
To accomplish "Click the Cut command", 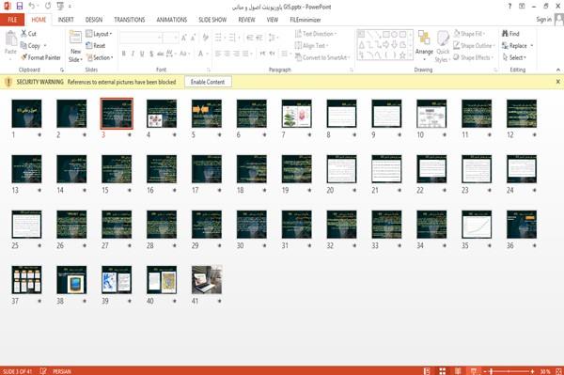I will click(x=28, y=34).
